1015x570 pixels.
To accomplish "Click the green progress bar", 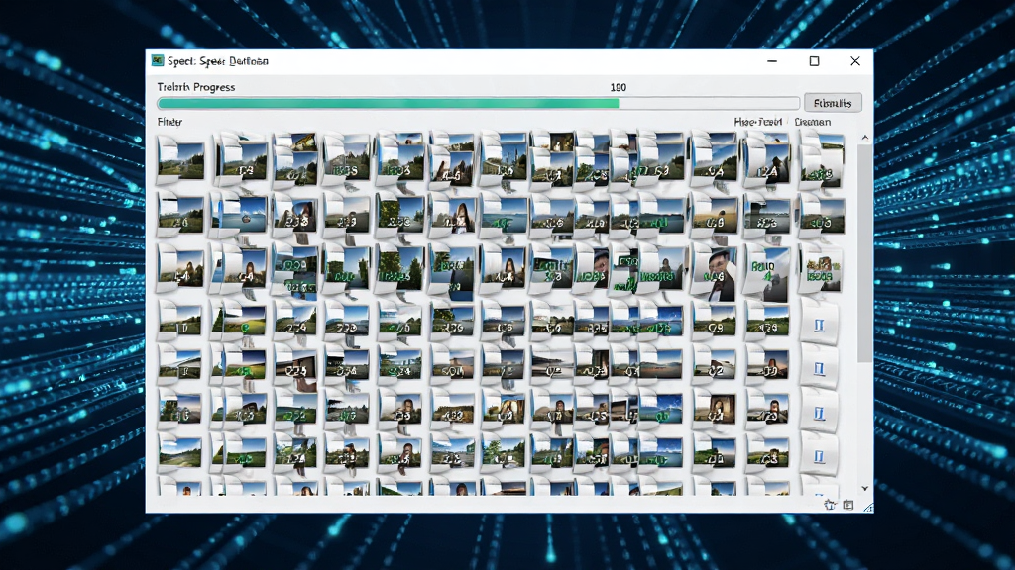I will pos(479,103).
